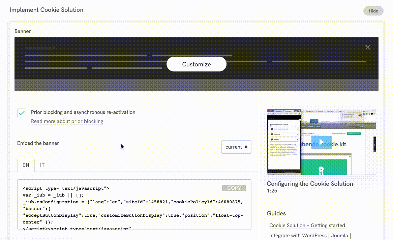Uncheck Prior blocking and asynchronous re-activation
Viewport: 393px width, 240px height.
[21, 112]
